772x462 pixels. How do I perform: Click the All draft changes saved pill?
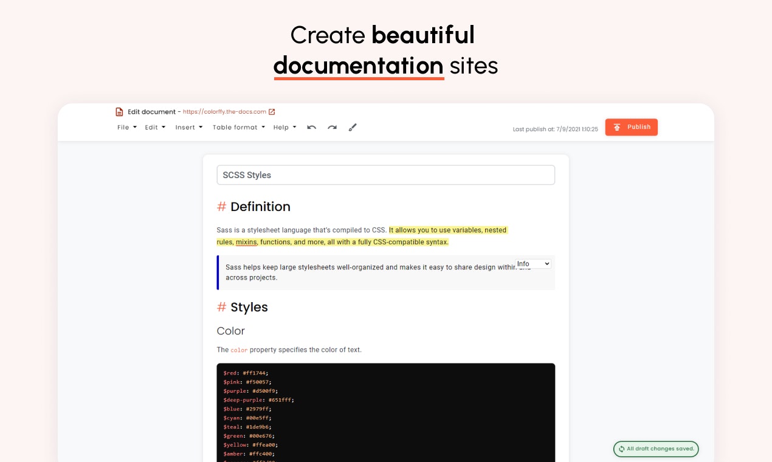(656, 449)
